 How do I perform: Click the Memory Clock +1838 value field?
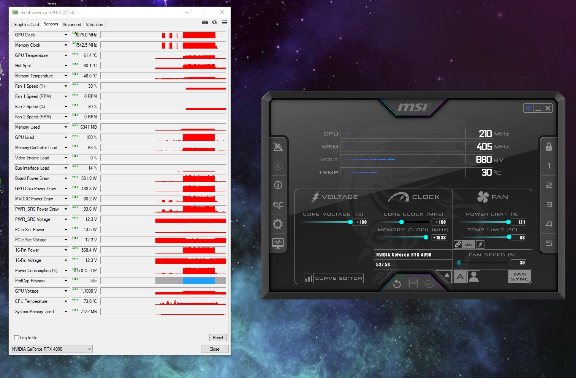tap(440, 238)
